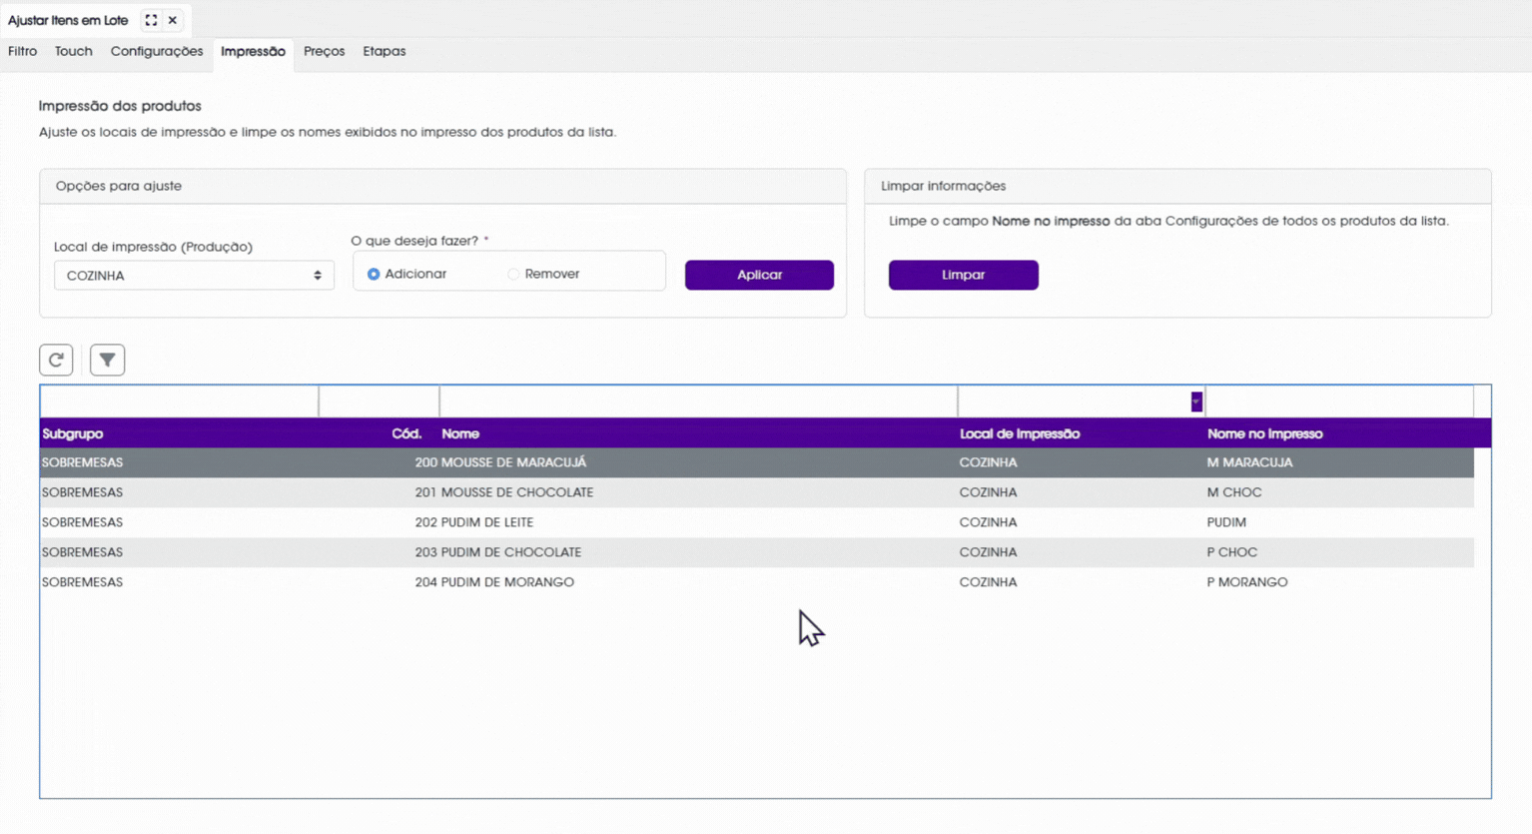
Task: Click the Limpar button
Action: [963, 275]
